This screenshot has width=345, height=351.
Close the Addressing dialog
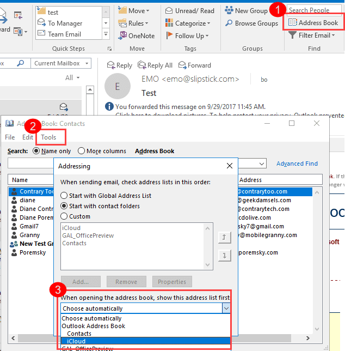230,166
